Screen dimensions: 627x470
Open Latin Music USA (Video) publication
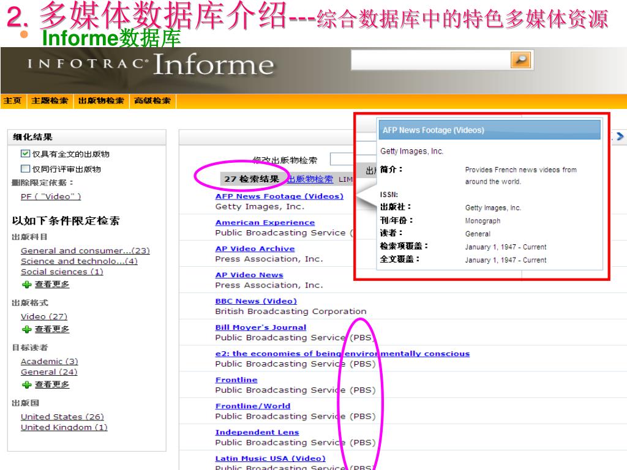pyautogui.click(x=270, y=458)
